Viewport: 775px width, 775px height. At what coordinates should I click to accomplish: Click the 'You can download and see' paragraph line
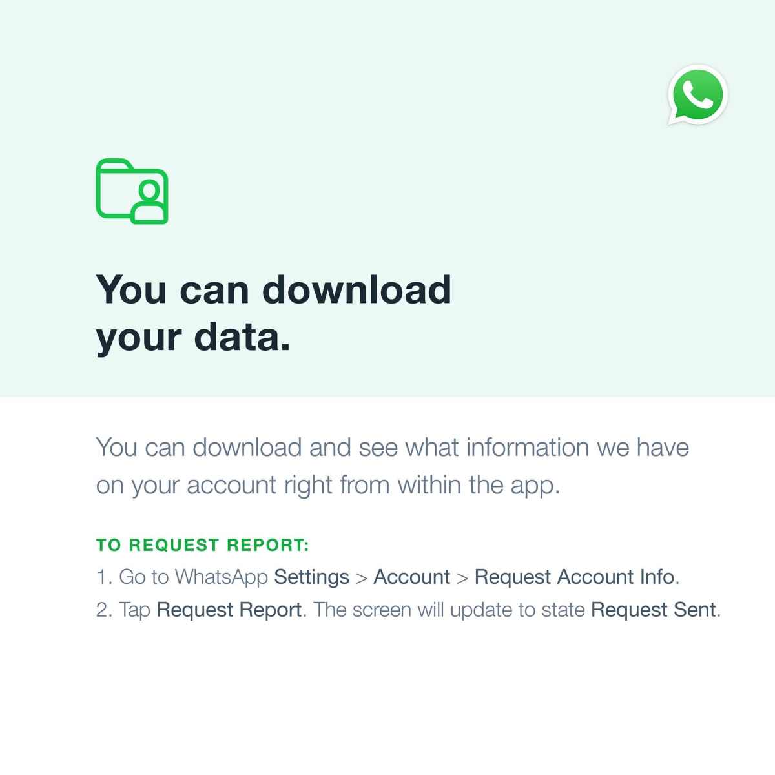[392, 447]
